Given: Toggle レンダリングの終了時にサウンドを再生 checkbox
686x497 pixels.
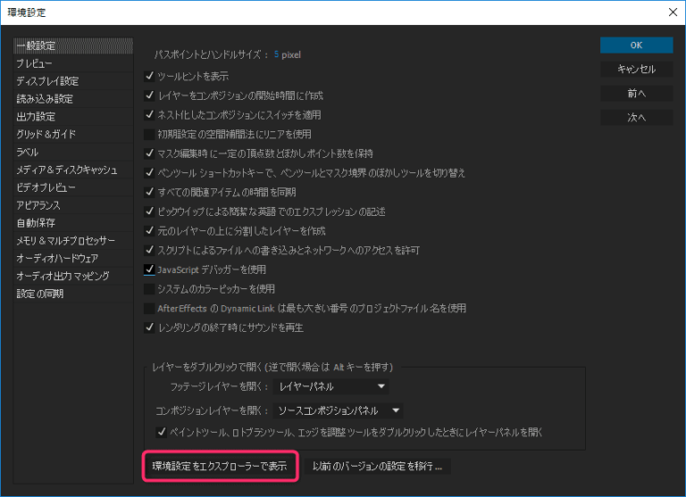Looking at the screenshot, I should 149,327.
